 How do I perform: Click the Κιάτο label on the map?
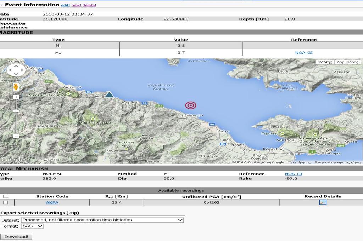pyautogui.click(x=223, y=131)
